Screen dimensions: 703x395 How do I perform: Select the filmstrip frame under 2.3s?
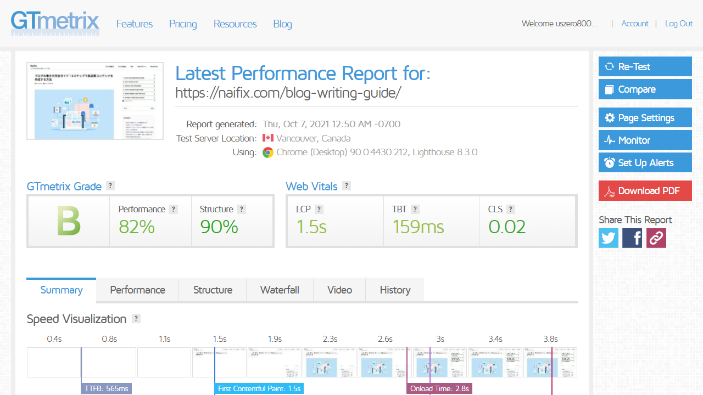[x=330, y=362]
